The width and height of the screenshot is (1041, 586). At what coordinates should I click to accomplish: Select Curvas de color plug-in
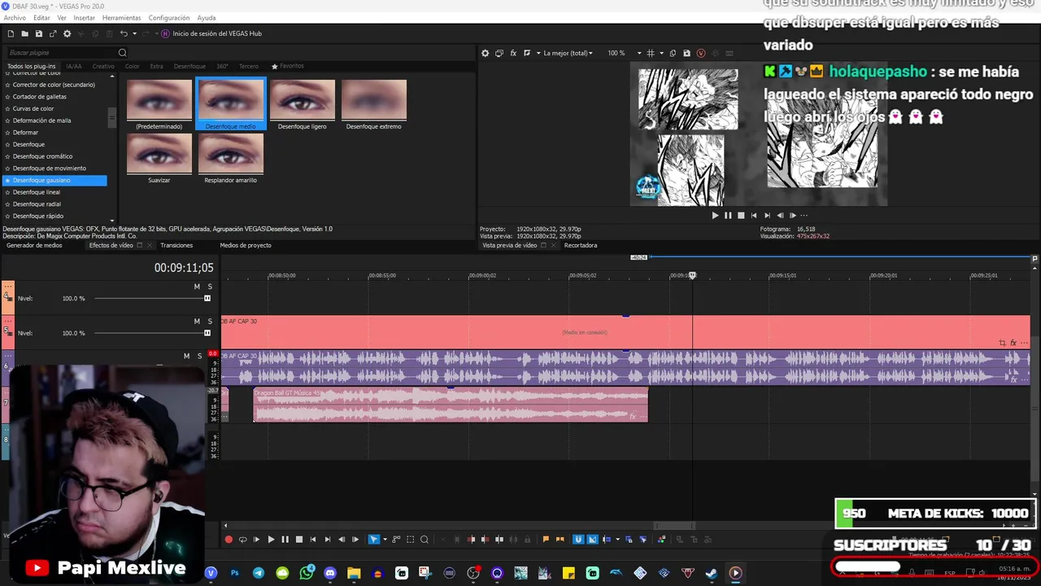tap(33, 108)
